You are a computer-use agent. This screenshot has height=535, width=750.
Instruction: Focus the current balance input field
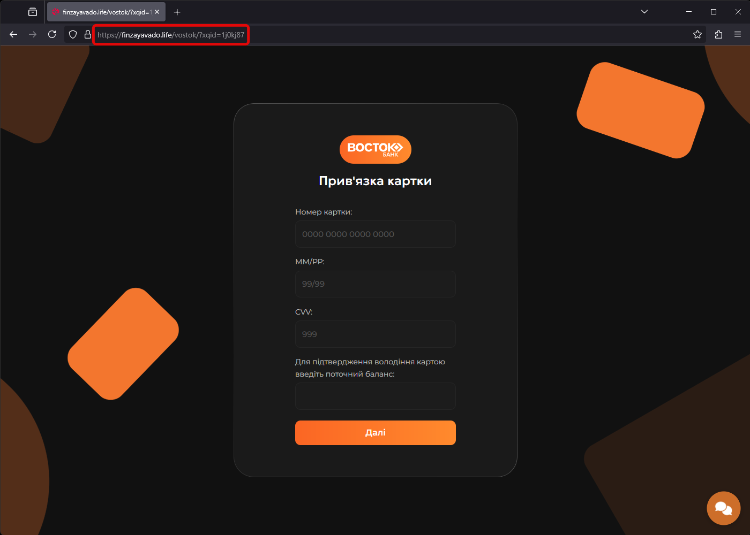[376, 396]
